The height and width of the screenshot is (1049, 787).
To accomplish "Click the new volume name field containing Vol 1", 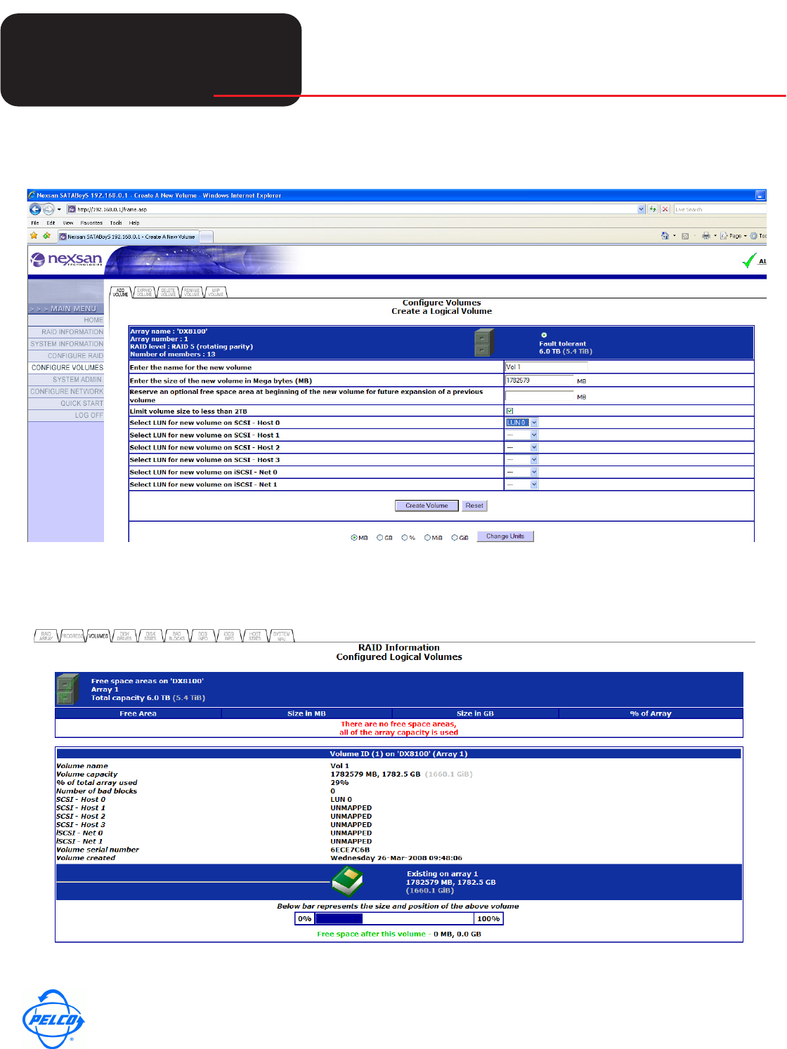I will (x=546, y=367).
